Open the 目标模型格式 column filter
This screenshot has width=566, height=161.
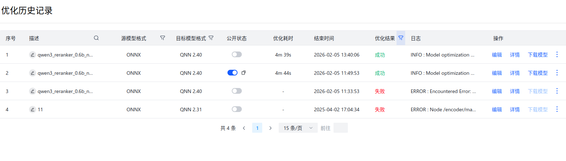click(x=211, y=38)
